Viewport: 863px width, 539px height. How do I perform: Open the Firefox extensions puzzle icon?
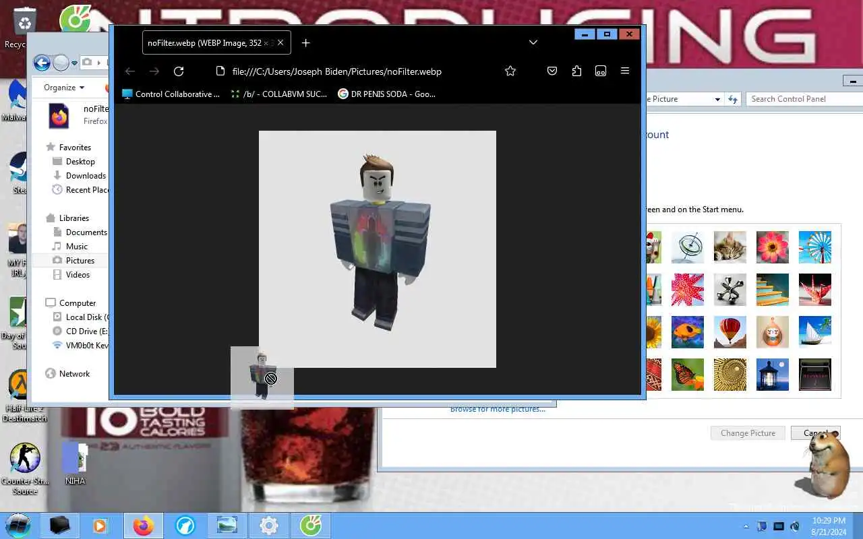click(x=576, y=71)
